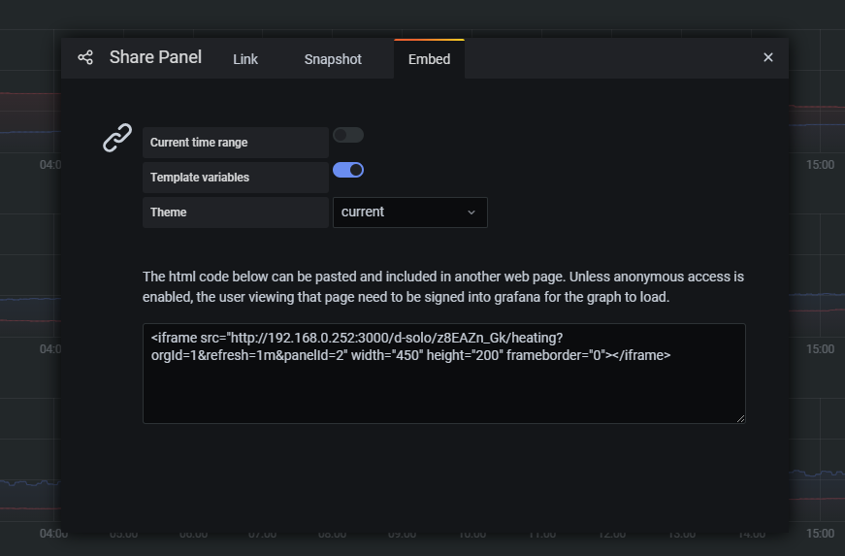Image resolution: width=845 pixels, height=556 pixels.
Task: Switch to the Link tab
Action: click(x=245, y=59)
